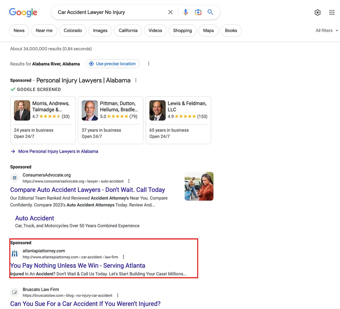This screenshot has height=309, width=340.
Task: Open three-dot menu next to Personal Injury Lawyers heading
Action: tap(136, 80)
